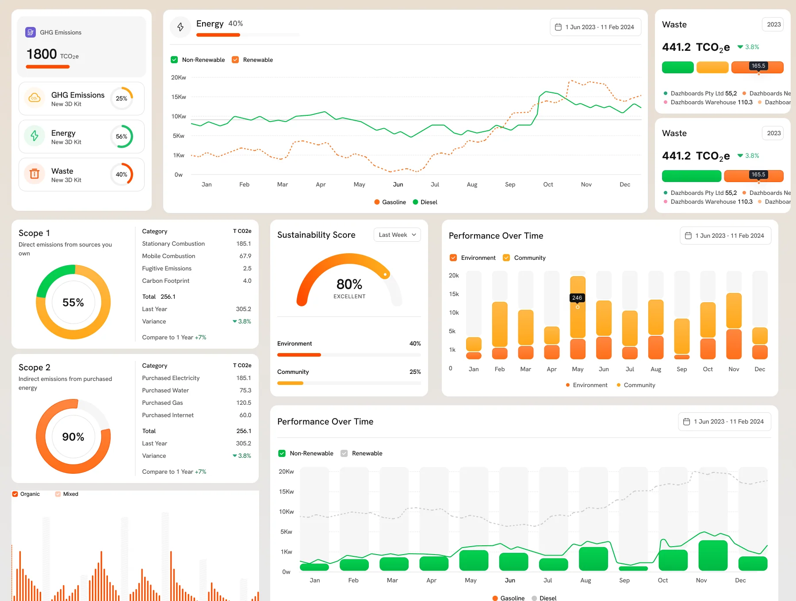
Task: Select the Energy New 3D Kit card
Action: tap(81, 137)
